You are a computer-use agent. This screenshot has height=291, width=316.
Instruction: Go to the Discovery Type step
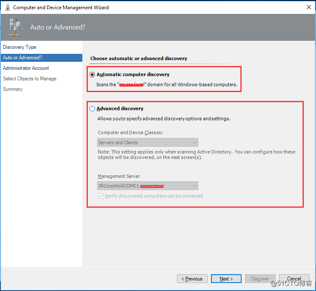click(20, 47)
